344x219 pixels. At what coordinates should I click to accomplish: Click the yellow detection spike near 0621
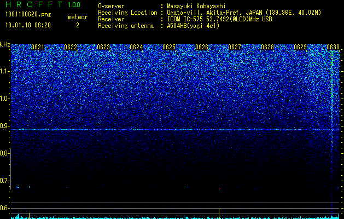click(x=29, y=216)
